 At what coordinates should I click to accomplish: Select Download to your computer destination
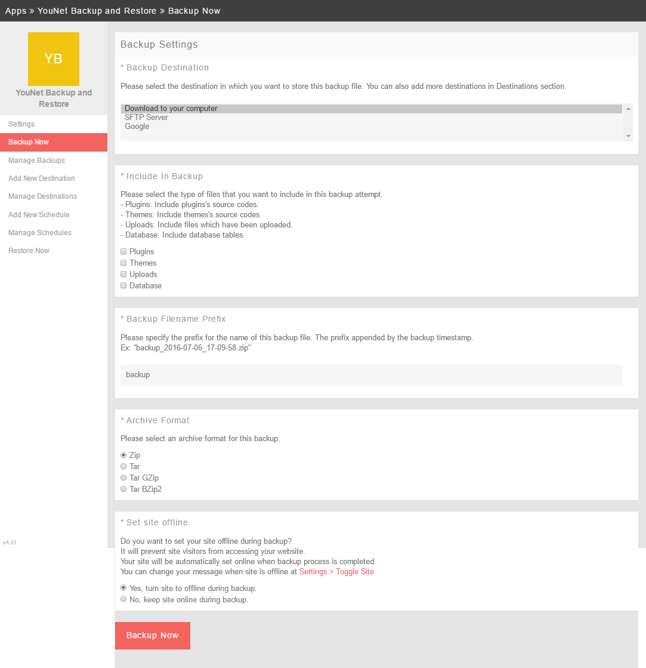pyautogui.click(x=372, y=109)
